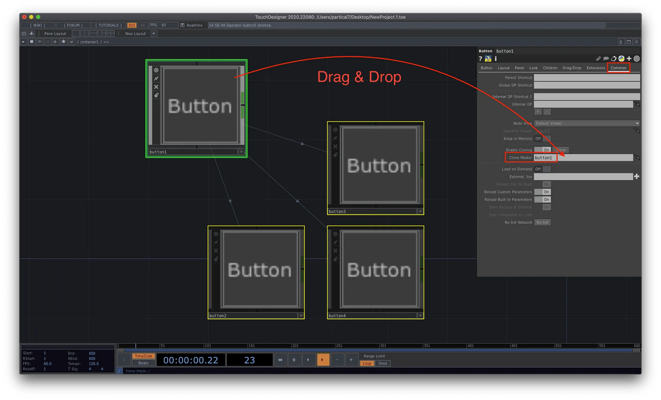The height and width of the screenshot is (400, 661).
Task: Open the pane type dropdown arrow in path bar
Action: pos(23,42)
